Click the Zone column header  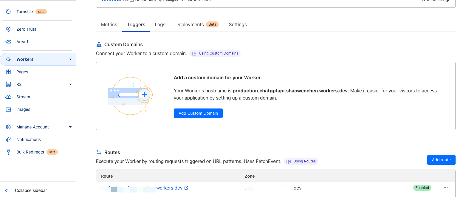click(x=250, y=176)
